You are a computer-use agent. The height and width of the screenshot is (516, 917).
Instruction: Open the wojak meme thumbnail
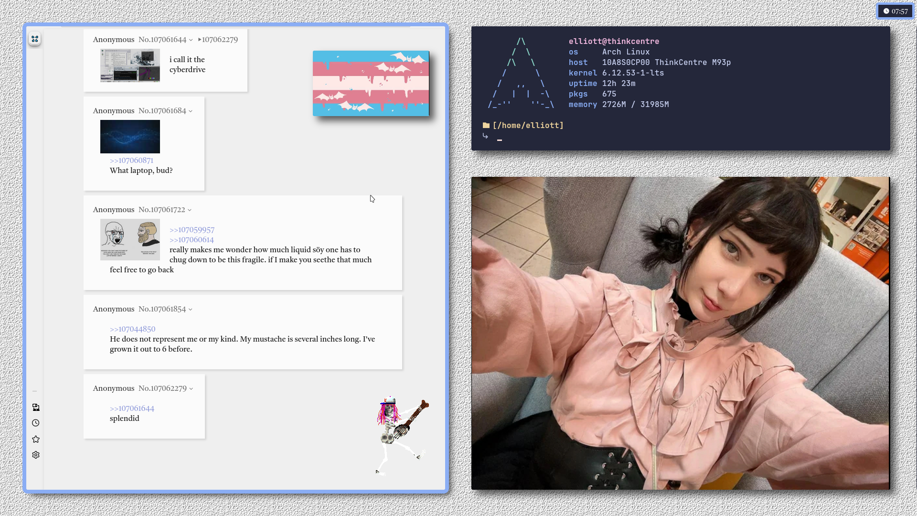pos(130,239)
